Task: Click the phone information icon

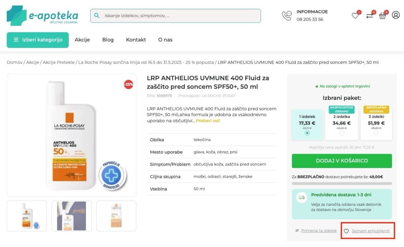Action: [x=286, y=15]
